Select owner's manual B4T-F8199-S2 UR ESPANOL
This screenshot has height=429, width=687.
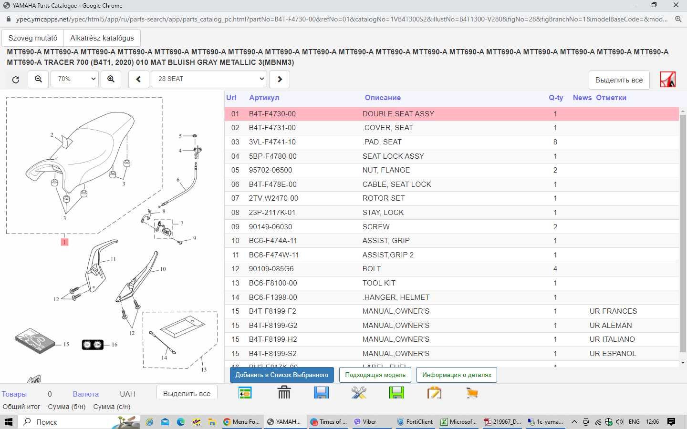point(451,354)
